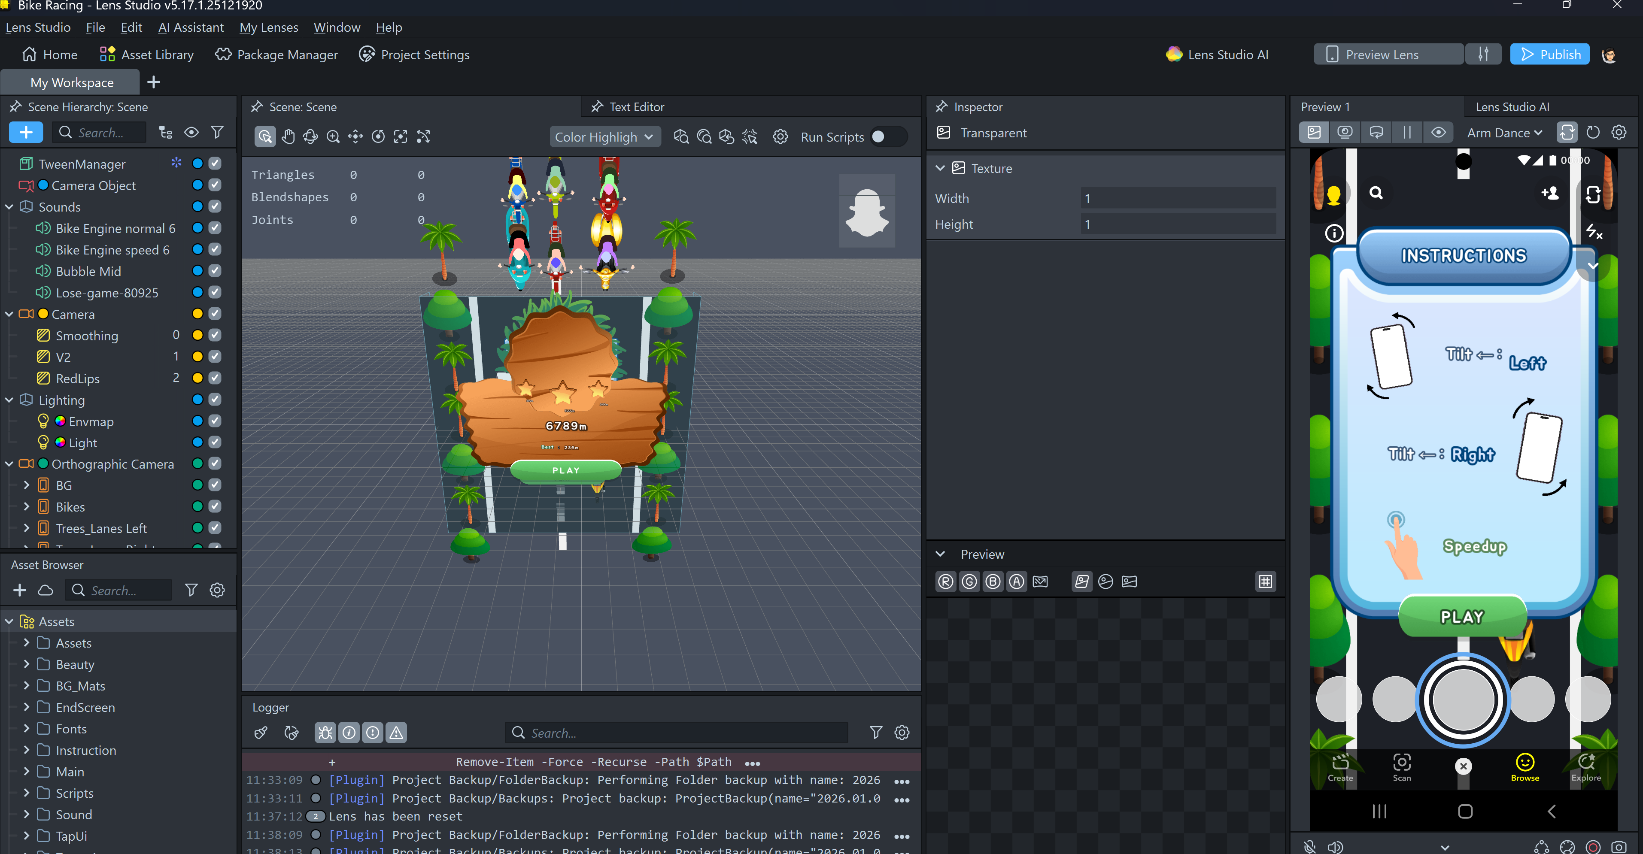Click the Asset Library icon
The width and height of the screenshot is (1643, 854).
[x=107, y=54]
